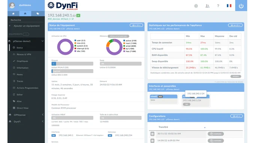
Task: Click the Recherche search field
Action: pos(26,20)
